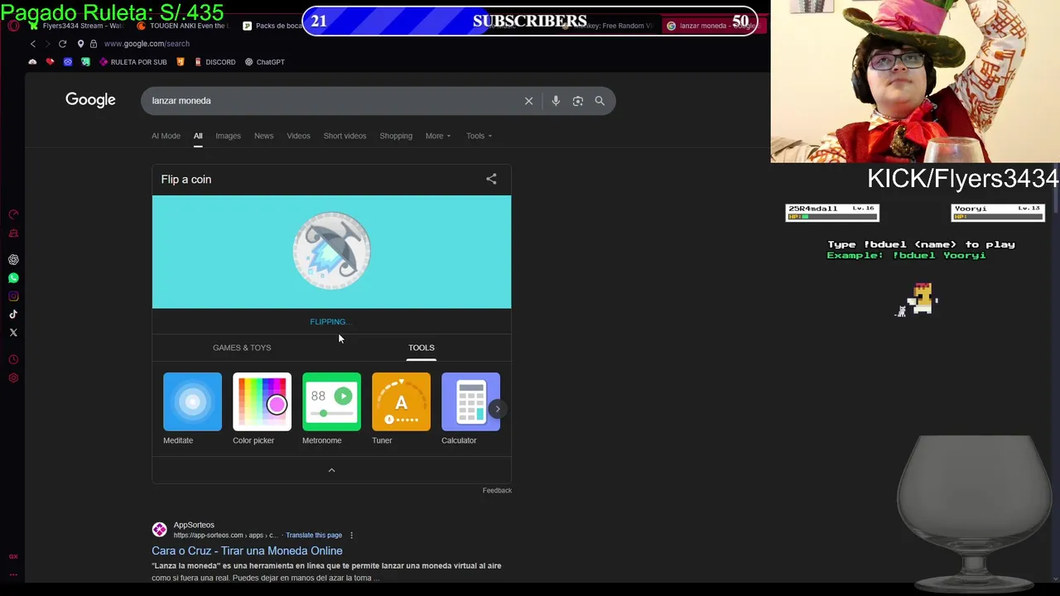Focus the search field containing lanzar moneda
Viewport: 1060px width, 596px height.
coord(331,101)
